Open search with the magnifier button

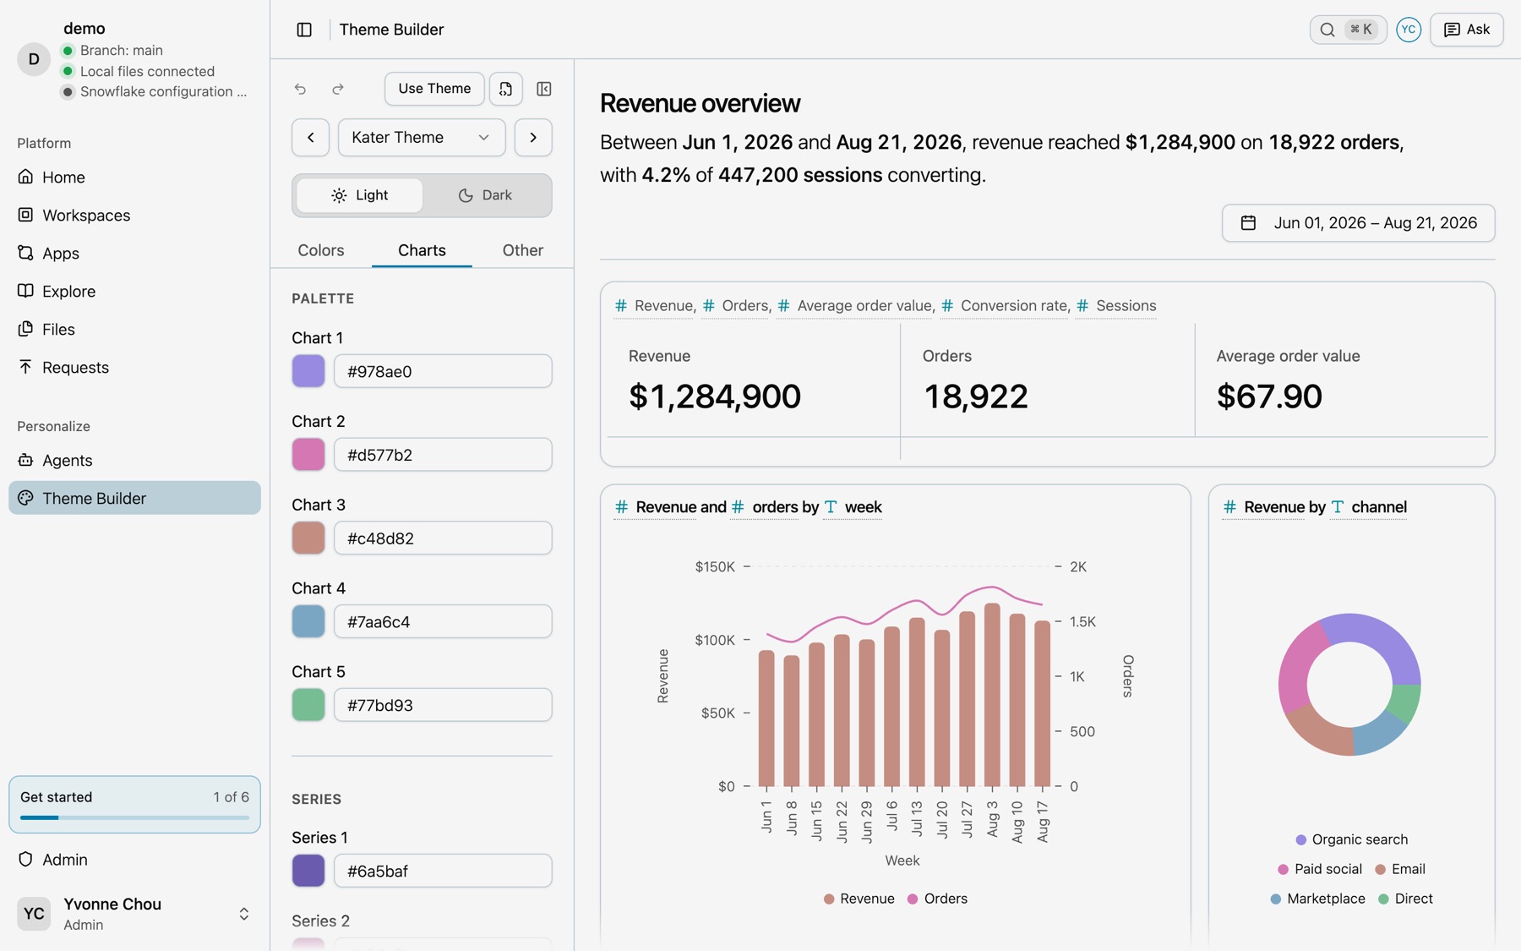pos(1348,30)
